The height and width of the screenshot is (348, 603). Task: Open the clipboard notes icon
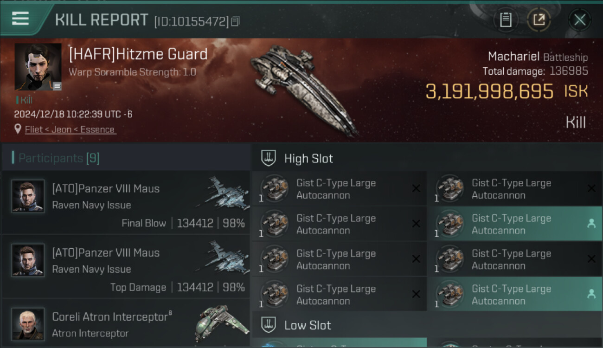[x=506, y=20]
